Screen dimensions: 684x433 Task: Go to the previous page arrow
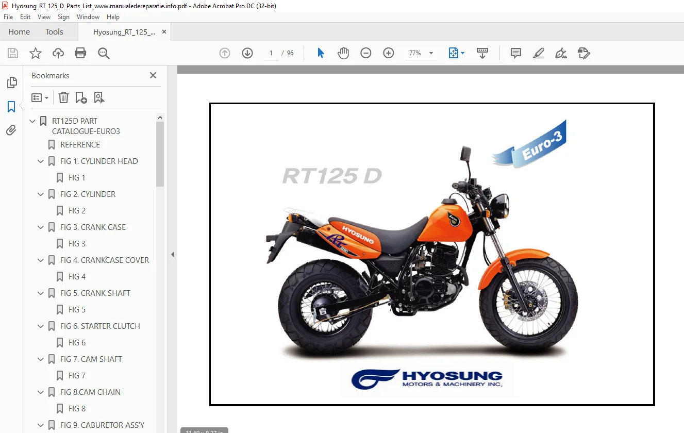click(x=225, y=53)
